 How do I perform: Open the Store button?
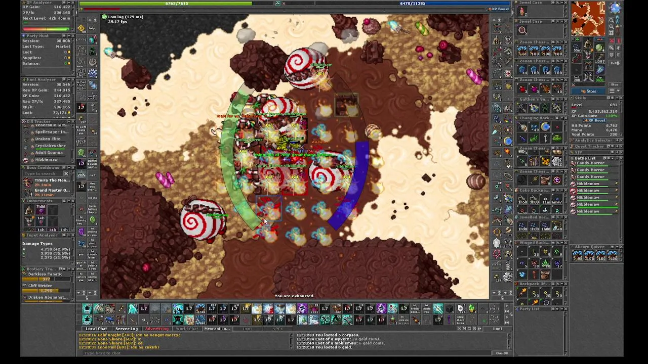point(589,91)
